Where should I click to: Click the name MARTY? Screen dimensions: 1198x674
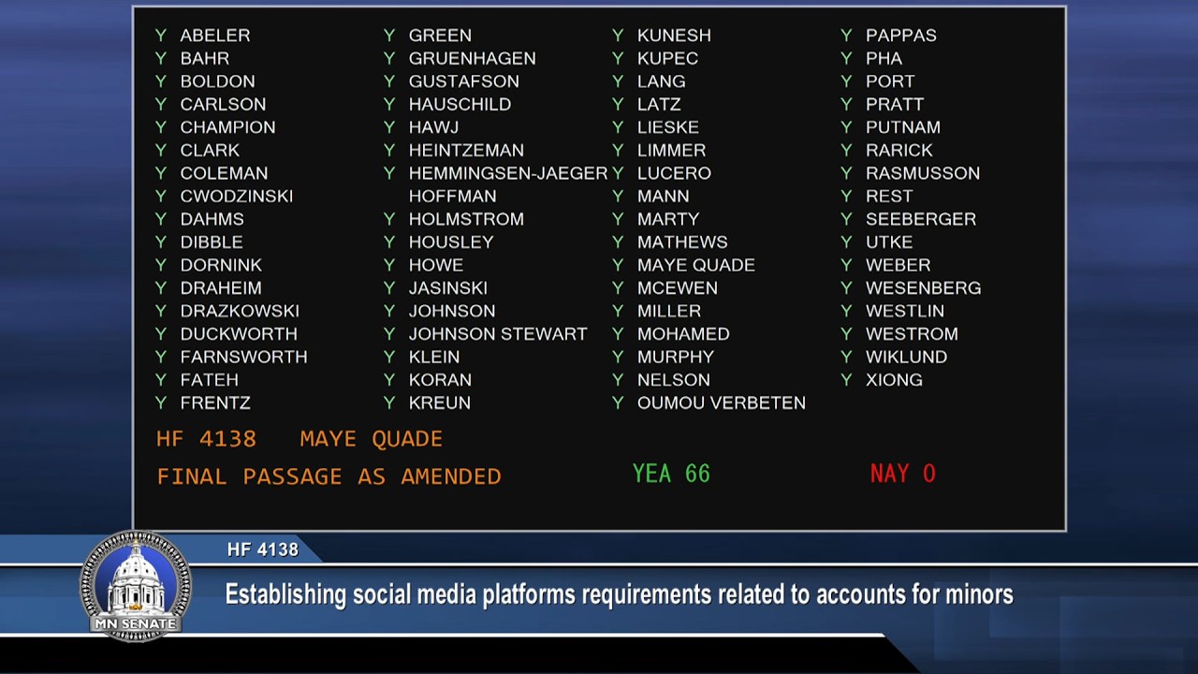click(x=669, y=219)
